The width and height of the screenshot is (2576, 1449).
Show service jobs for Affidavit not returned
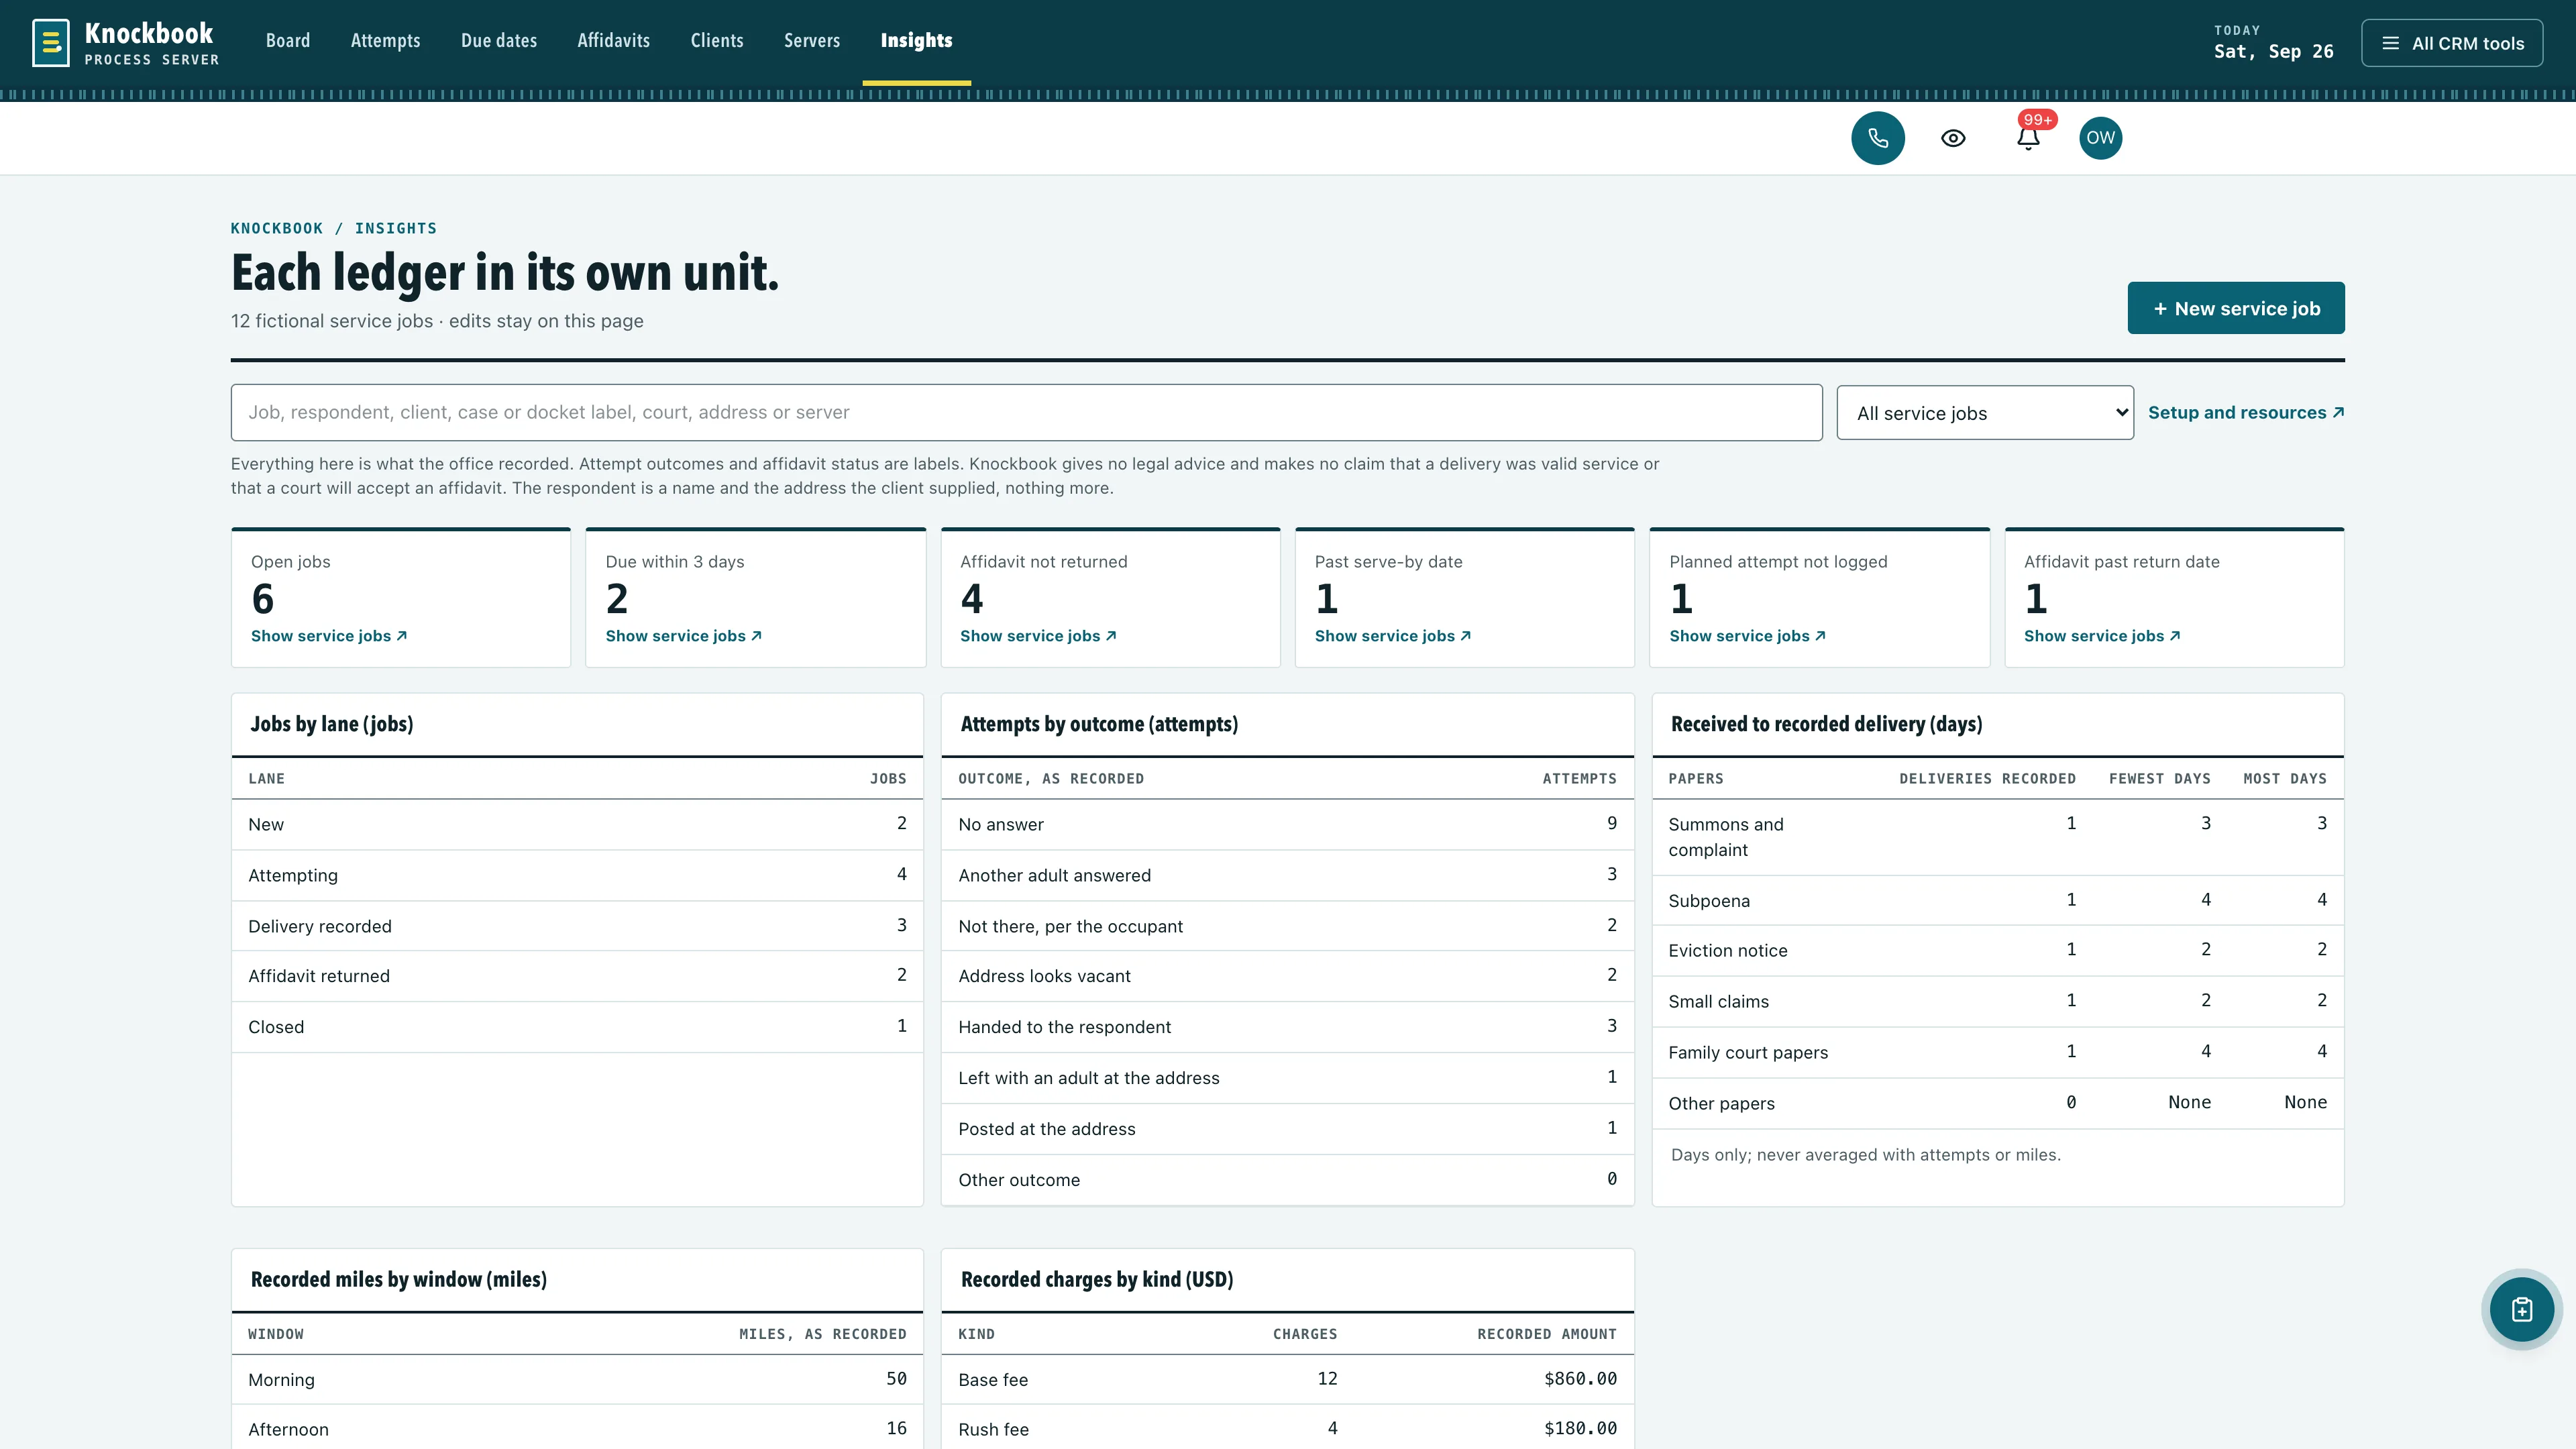point(1038,636)
